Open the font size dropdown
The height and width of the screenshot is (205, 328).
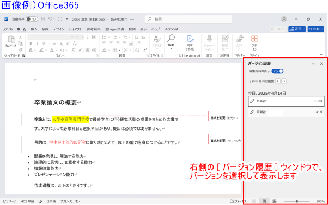(x=80, y=37)
